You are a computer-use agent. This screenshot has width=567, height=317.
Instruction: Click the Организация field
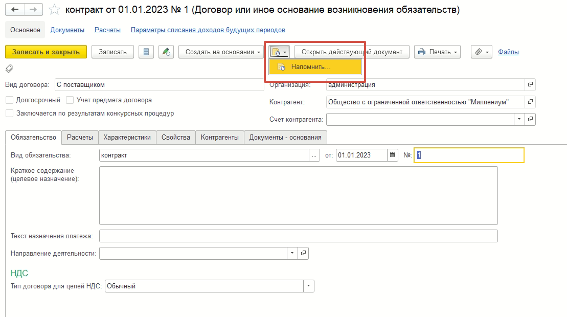pyautogui.click(x=425, y=84)
